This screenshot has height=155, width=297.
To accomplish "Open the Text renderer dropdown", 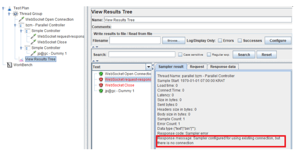I will (148, 67).
